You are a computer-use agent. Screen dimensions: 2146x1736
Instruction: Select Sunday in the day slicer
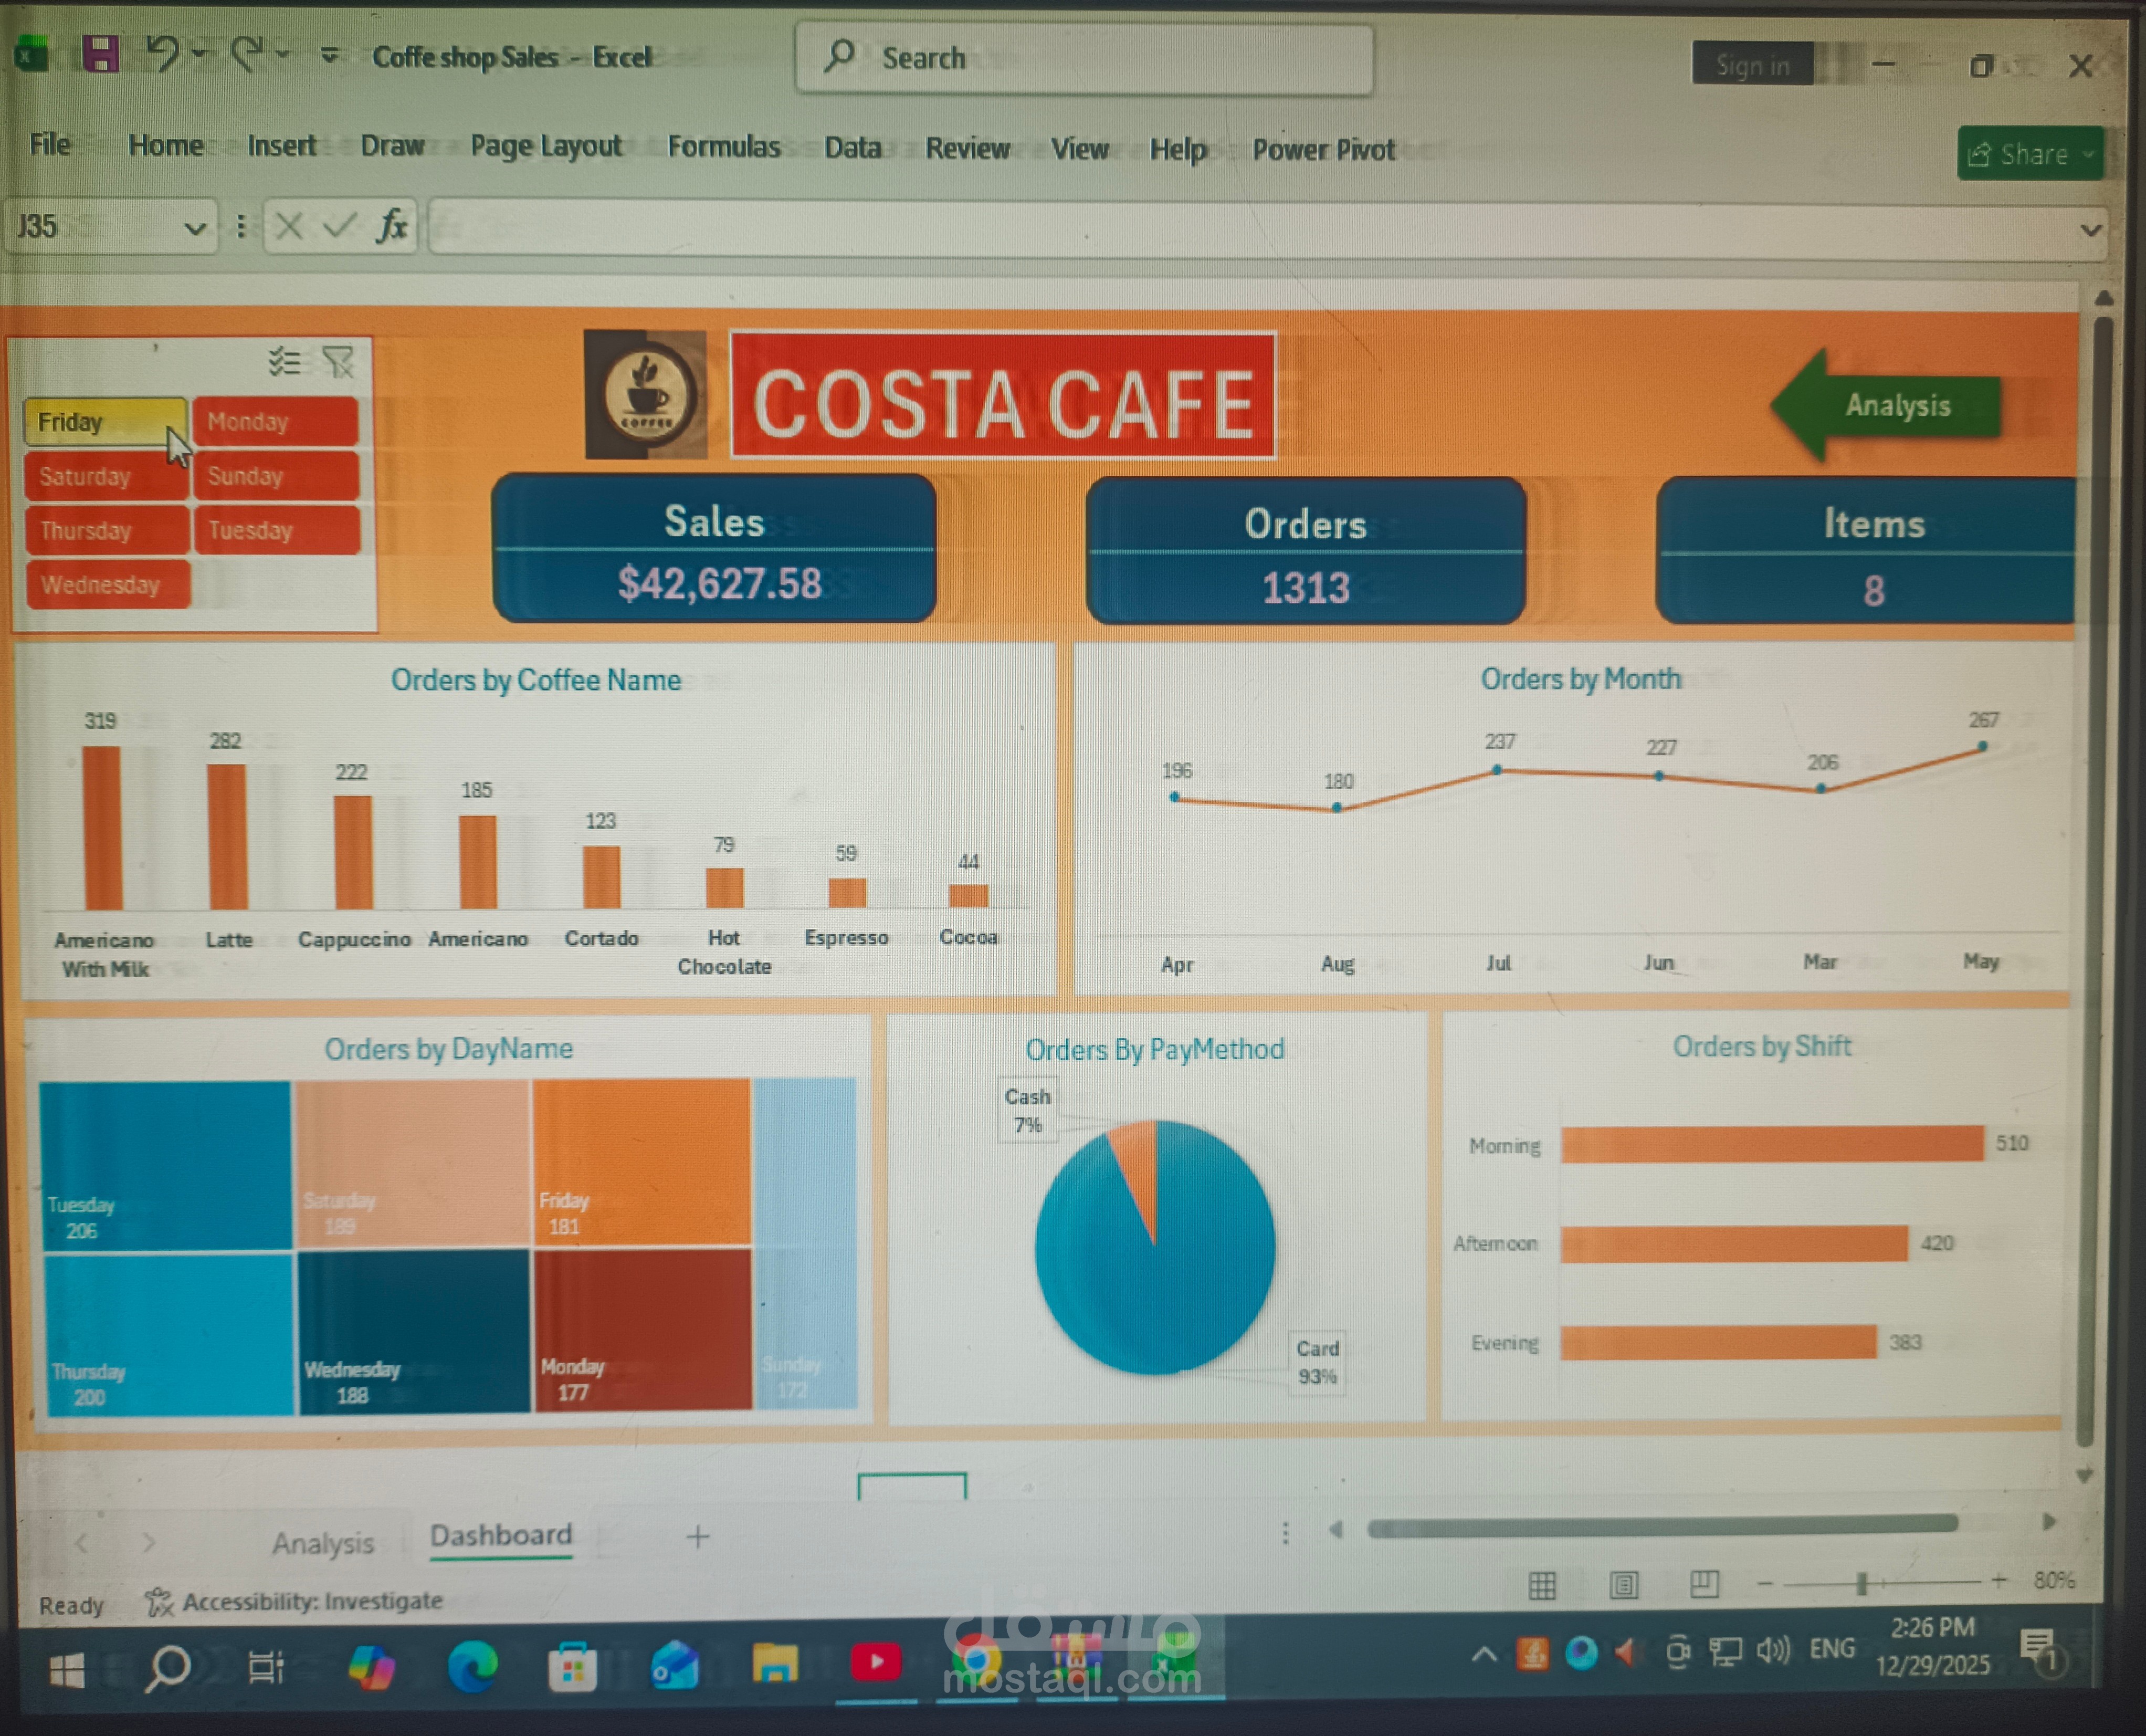coord(277,476)
